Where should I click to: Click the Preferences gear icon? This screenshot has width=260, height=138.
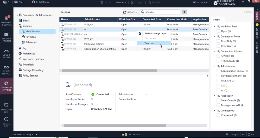pyautogui.click(x=20, y=53)
